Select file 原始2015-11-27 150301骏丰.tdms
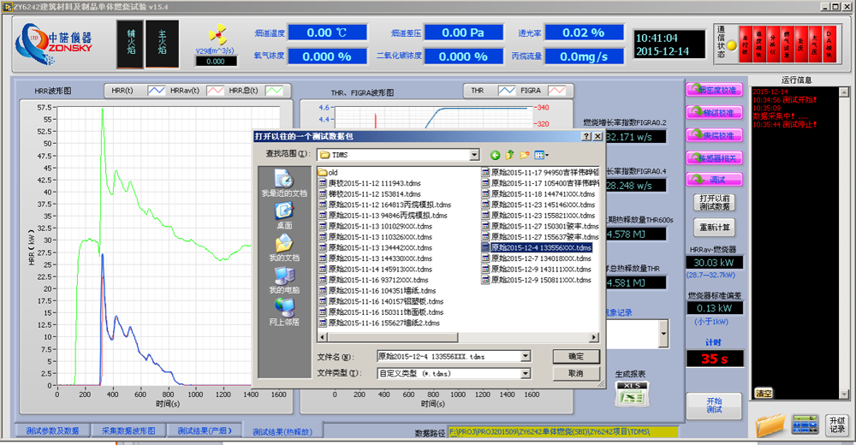 click(540, 226)
